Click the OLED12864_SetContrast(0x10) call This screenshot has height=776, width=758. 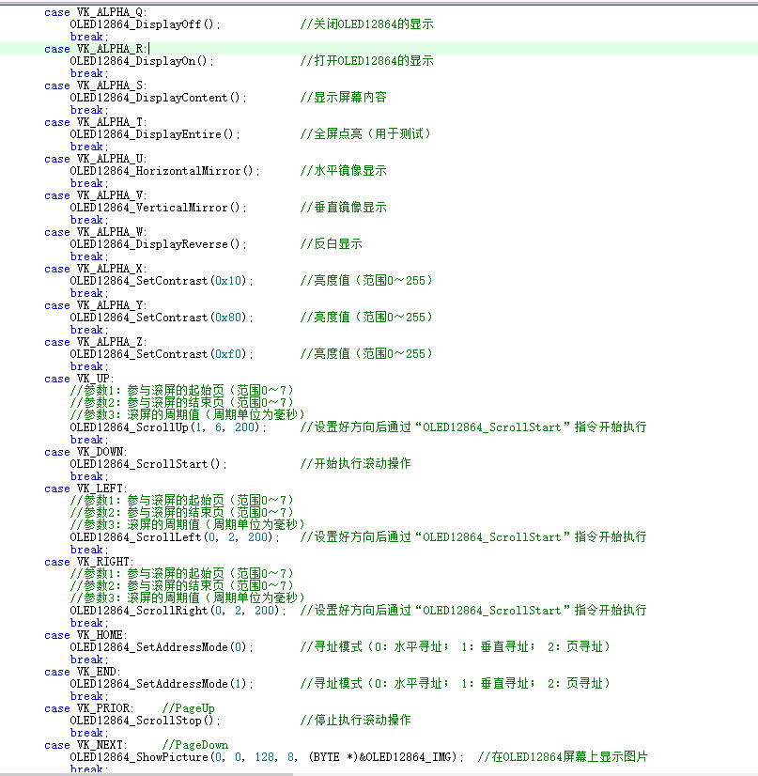(162, 281)
